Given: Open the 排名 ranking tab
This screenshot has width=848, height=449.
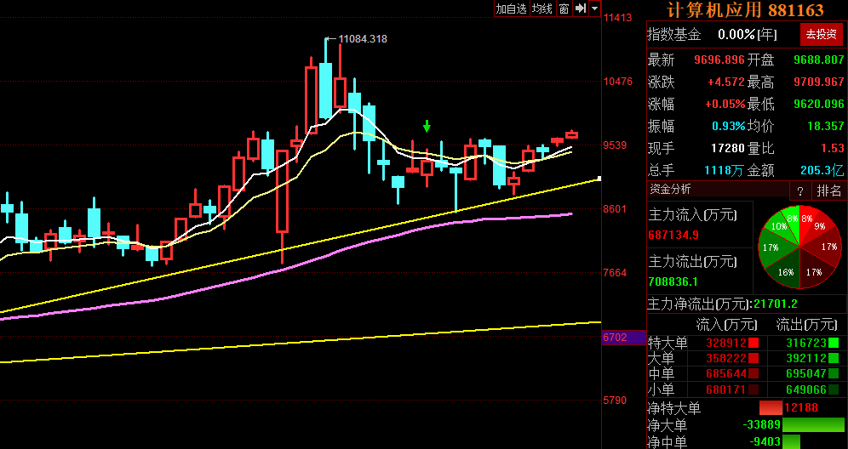Looking at the screenshot, I should click(828, 190).
